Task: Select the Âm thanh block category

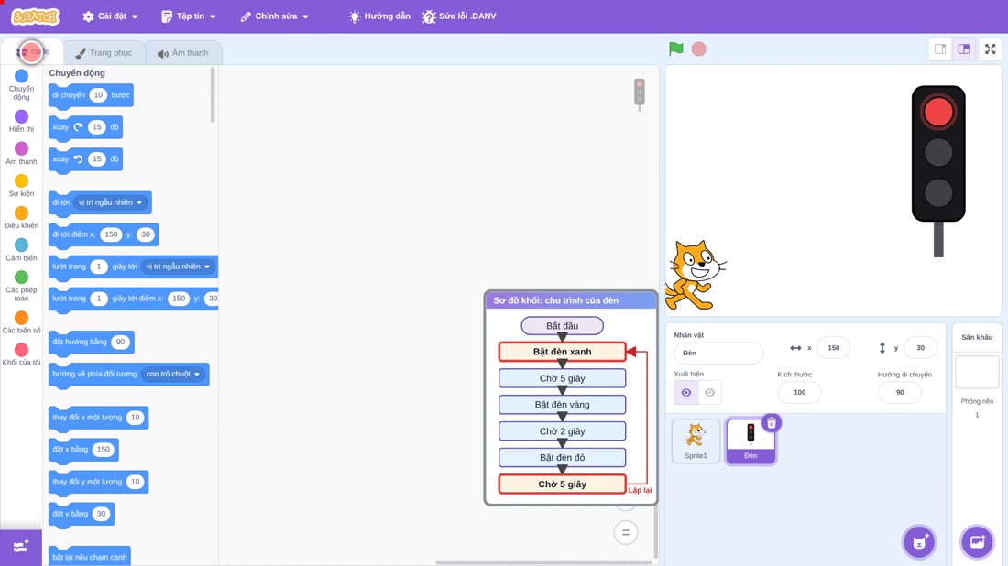Action: pos(21,154)
